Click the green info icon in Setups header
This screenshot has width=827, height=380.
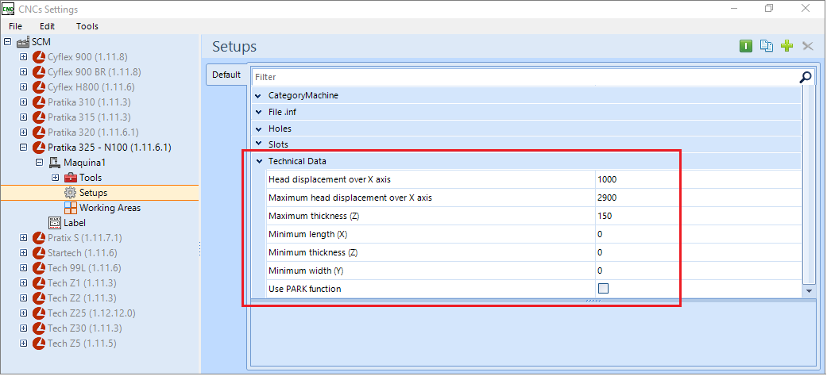coord(745,46)
